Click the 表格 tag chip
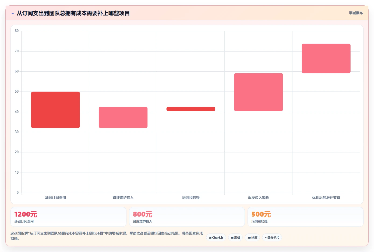The image size is (374, 252). [235, 238]
